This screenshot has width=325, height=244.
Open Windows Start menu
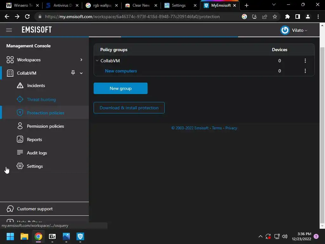pyautogui.click(x=10, y=236)
